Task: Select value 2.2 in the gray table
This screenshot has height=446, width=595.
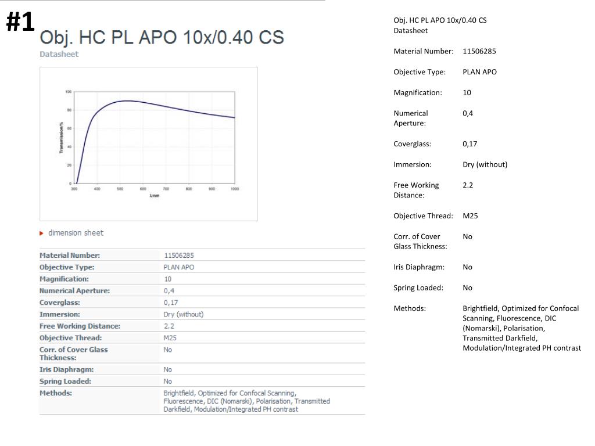Action: tap(169, 326)
